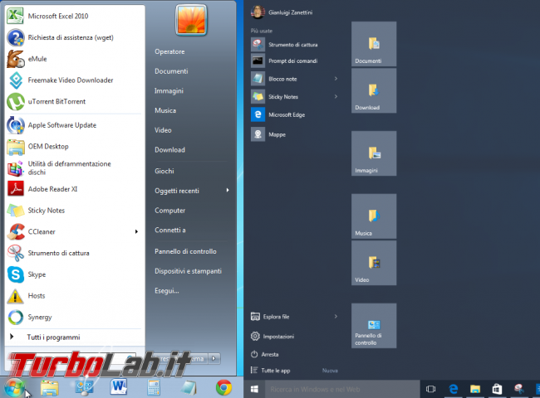Viewport: 540px width, 398px height.
Task: Expand Oggetti recenti submenu
Action: click(x=228, y=191)
